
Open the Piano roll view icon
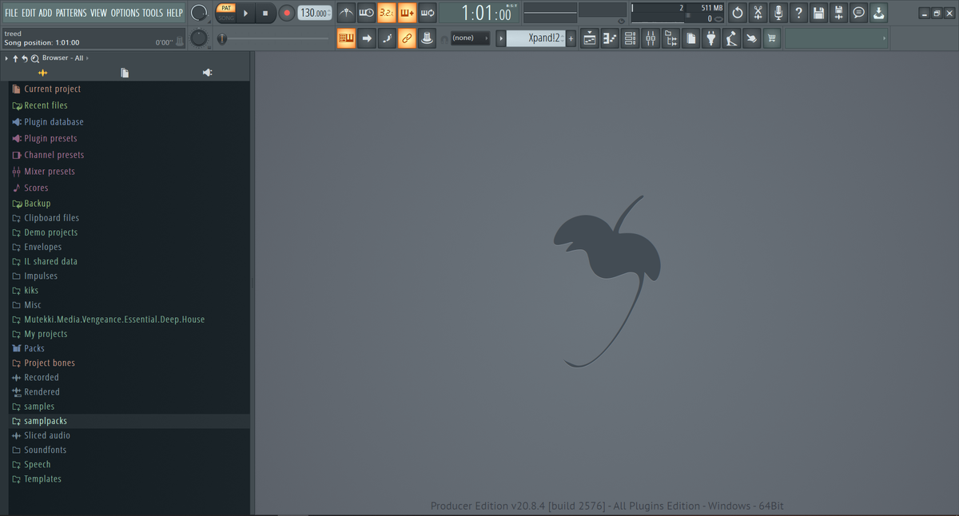(610, 38)
